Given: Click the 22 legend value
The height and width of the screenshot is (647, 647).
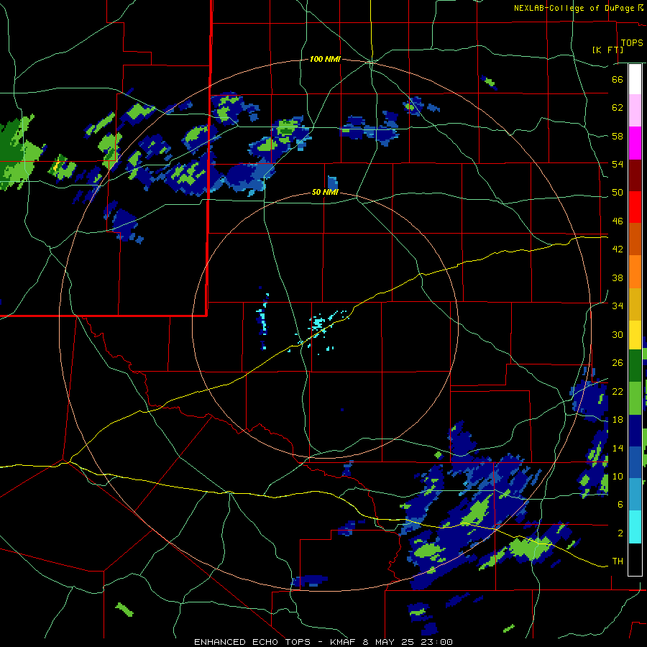Looking at the screenshot, I should (x=618, y=391).
